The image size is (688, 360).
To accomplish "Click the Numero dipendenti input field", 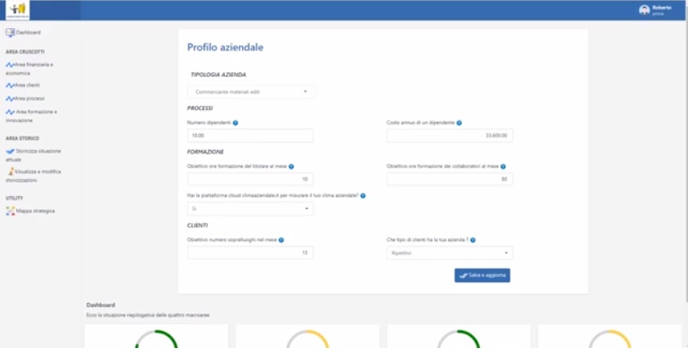I will pos(250,136).
